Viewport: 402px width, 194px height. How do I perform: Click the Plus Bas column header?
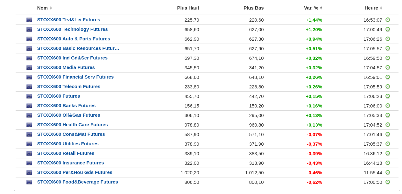(x=253, y=8)
